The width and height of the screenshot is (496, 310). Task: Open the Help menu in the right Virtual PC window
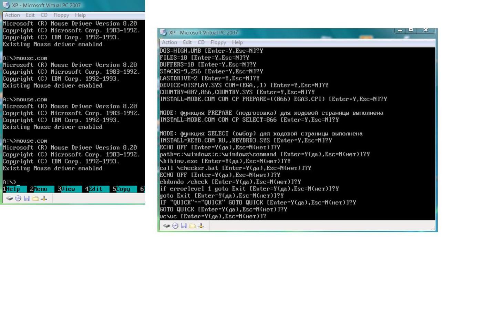[237, 42]
